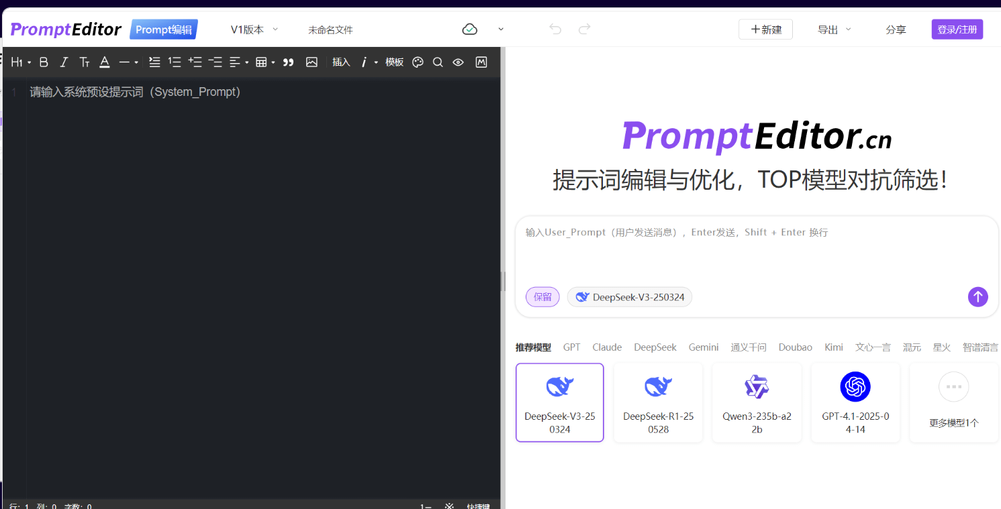Open the theme color palette icon
The width and height of the screenshot is (1001, 509).
tap(418, 62)
